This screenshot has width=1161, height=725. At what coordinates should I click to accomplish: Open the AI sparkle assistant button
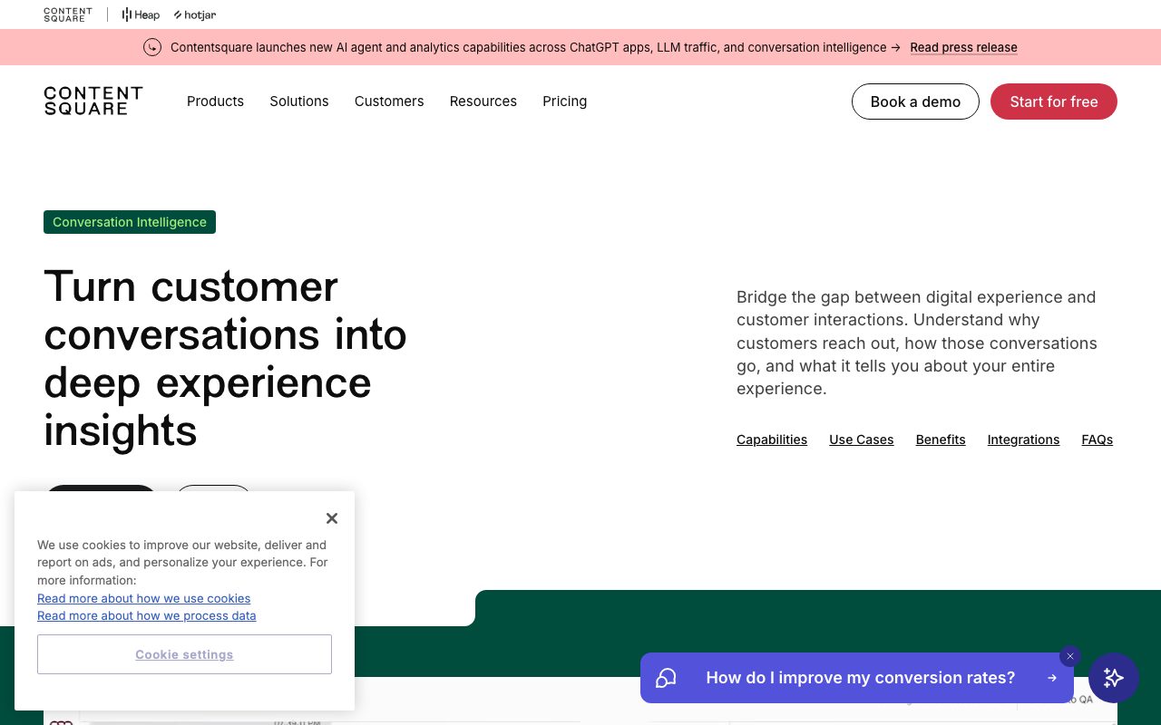tap(1114, 678)
